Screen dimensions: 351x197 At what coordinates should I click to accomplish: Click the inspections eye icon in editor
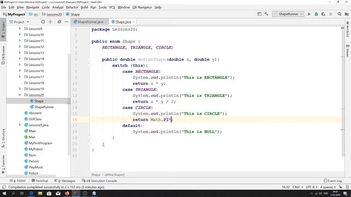pos(342,28)
